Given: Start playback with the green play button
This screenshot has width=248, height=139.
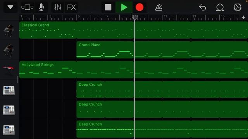Looking at the screenshot, I should click(x=124, y=7).
